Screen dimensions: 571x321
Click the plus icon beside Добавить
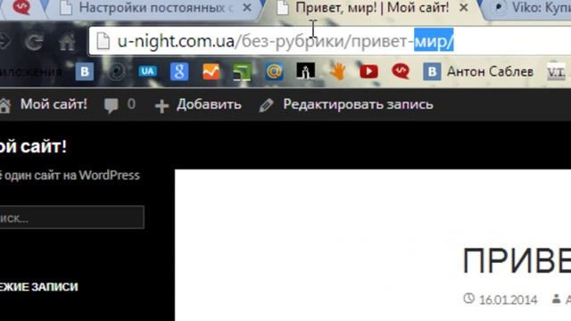[x=161, y=106]
